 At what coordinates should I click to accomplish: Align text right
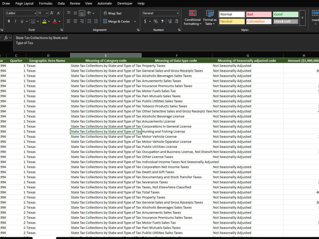click(x=82, y=21)
